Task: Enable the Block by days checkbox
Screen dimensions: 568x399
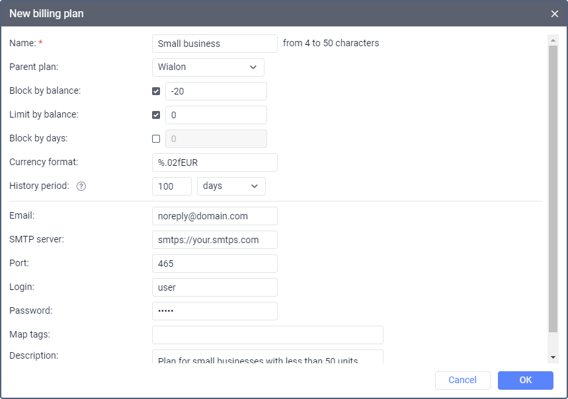Action: (156, 139)
